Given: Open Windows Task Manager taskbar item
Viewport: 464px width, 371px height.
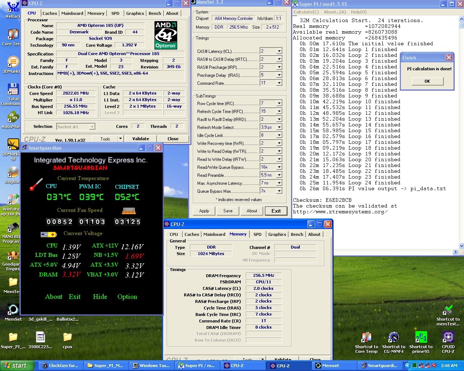Looking at the screenshot, I should click(x=151, y=366).
